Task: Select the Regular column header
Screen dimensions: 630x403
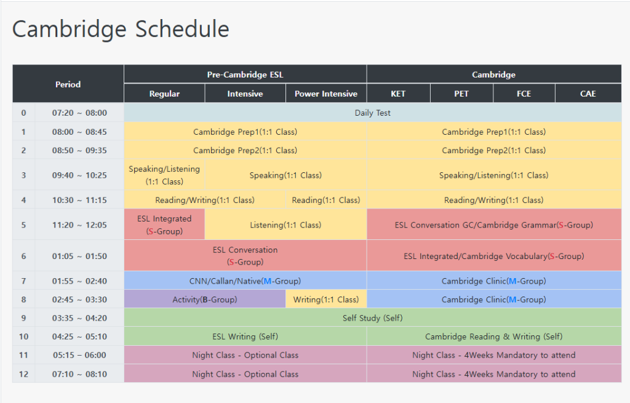Action: tap(164, 94)
